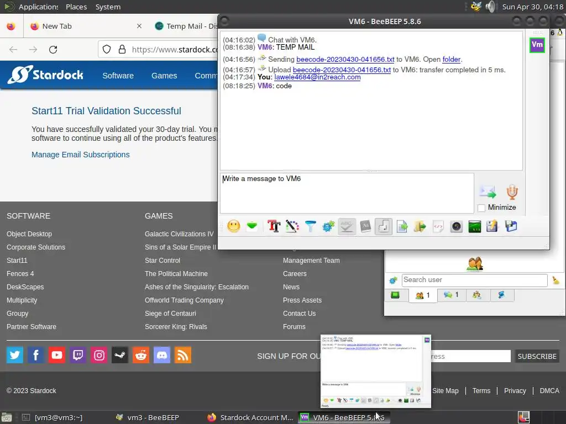Screen dimensions: 566x424
Task: Click the Stardock logo
Action: click(x=45, y=75)
